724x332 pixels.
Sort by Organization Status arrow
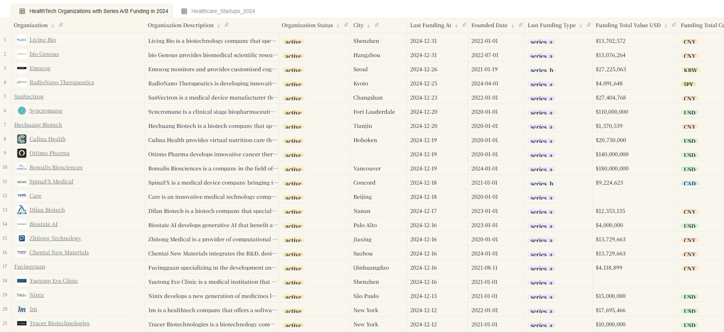[x=338, y=25]
